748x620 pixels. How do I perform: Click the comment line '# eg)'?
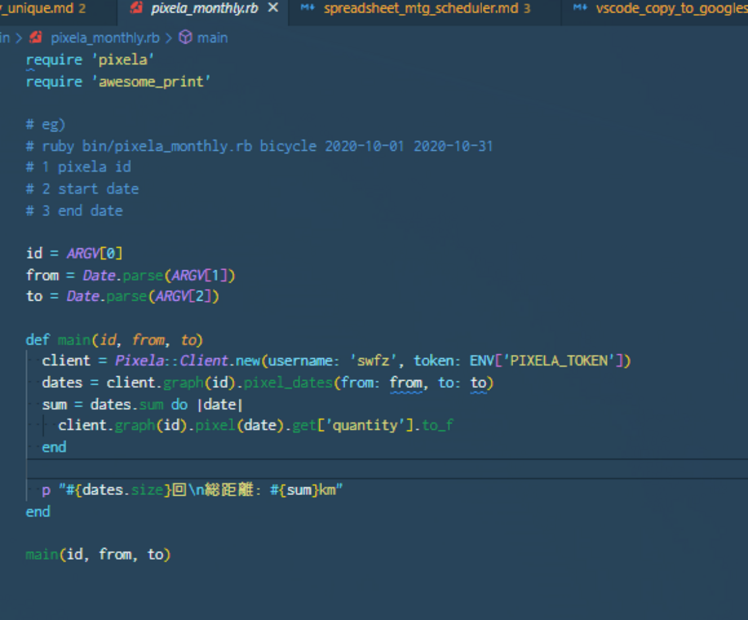pyautogui.click(x=45, y=124)
